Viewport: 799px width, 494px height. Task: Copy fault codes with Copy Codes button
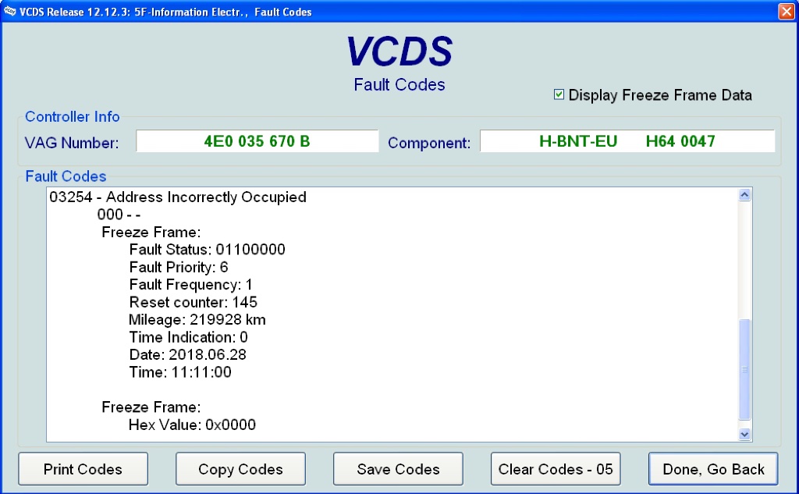pos(240,469)
